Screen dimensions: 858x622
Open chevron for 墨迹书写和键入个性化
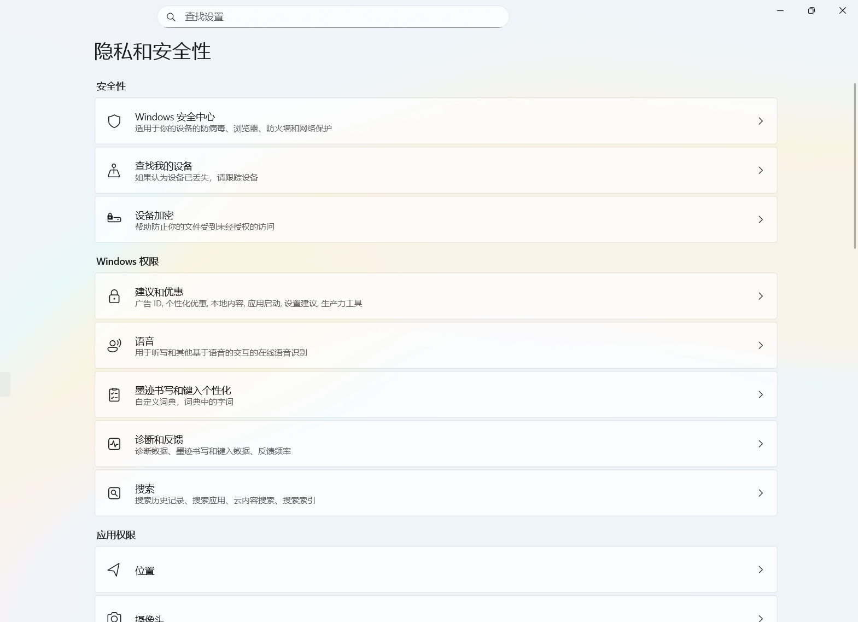[761, 394]
